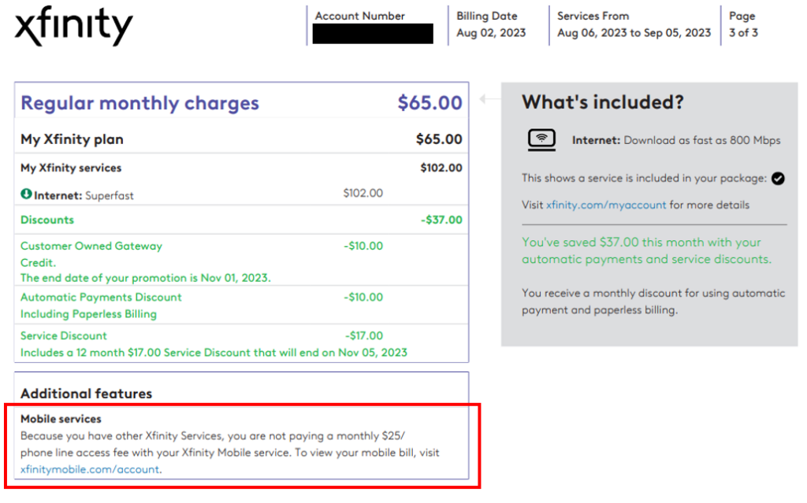The image size is (807, 503).
Task: Select the My Xfinity plan row
Action: point(241,139)
